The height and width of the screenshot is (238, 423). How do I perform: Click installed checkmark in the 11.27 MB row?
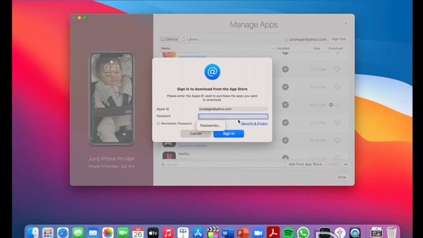pyautogui.click(x=286, y=69)
